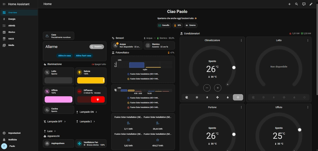
Task: Click the Diffusore tile icon
Action: (79, 91)
